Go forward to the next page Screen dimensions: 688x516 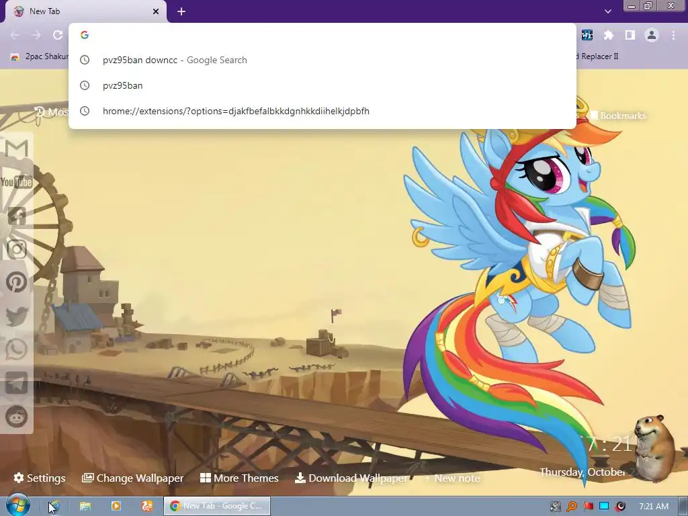(36, 35)
